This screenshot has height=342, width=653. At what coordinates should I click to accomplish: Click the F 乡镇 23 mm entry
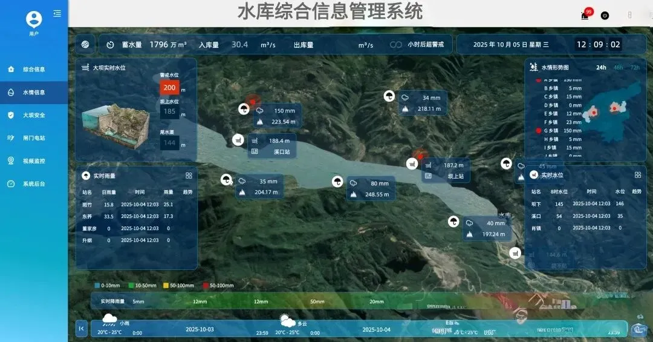563,122
